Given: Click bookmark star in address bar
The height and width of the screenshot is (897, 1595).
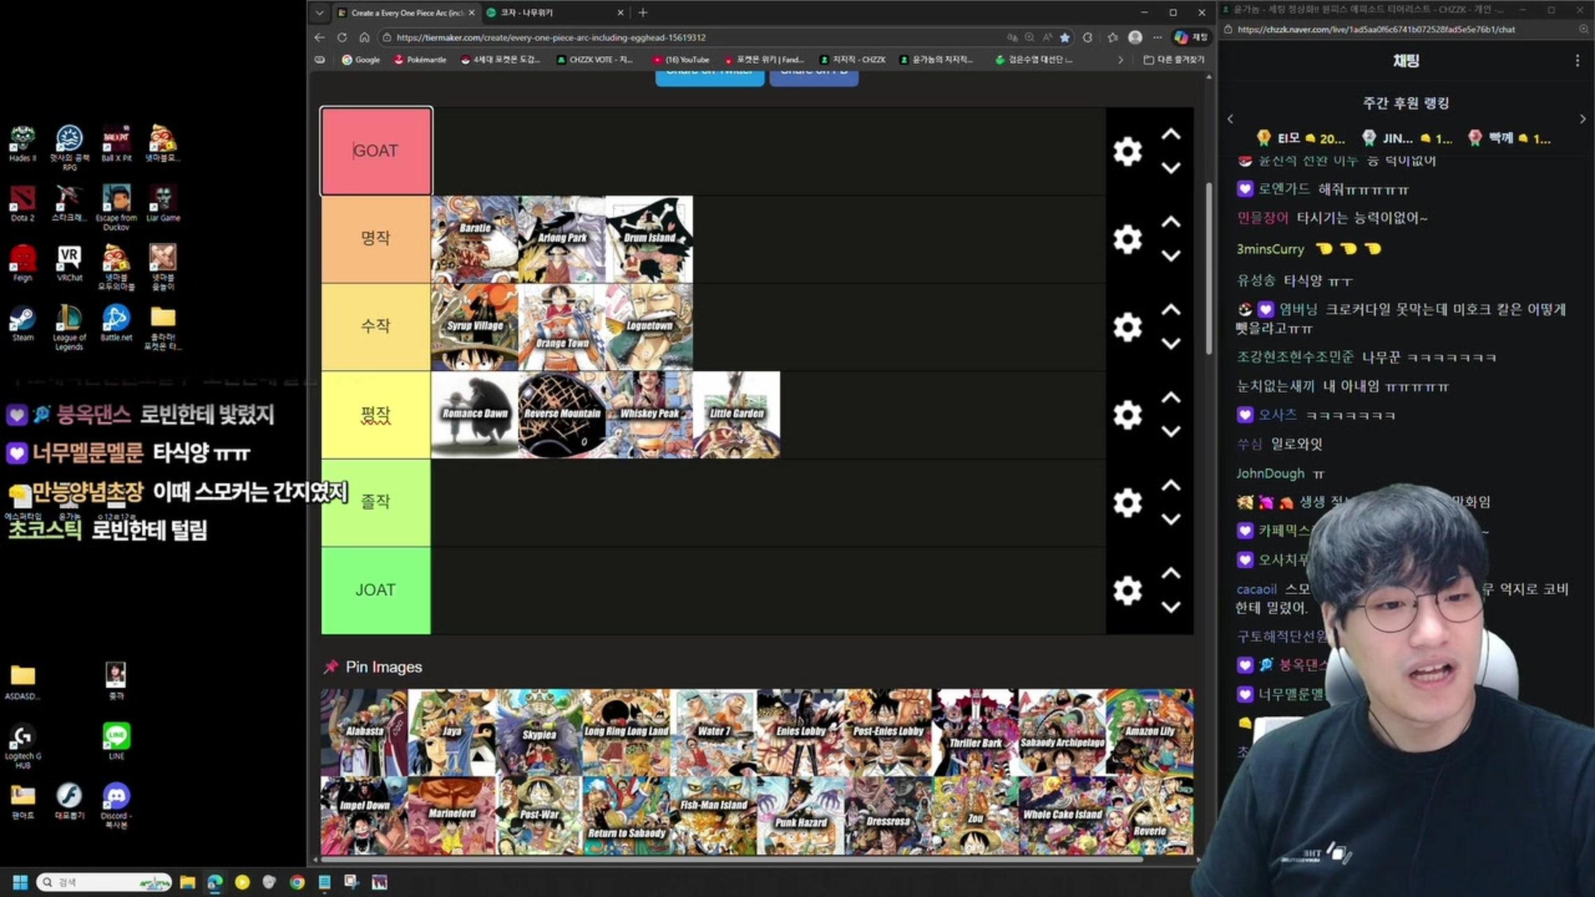Looking at the screenshot, I should (x=1065, y=37).
